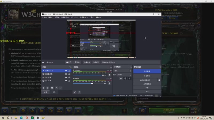This screenshot has height=120, width=214.
Task: Open the 编辑(E) menu
Action: pos(51,17)
